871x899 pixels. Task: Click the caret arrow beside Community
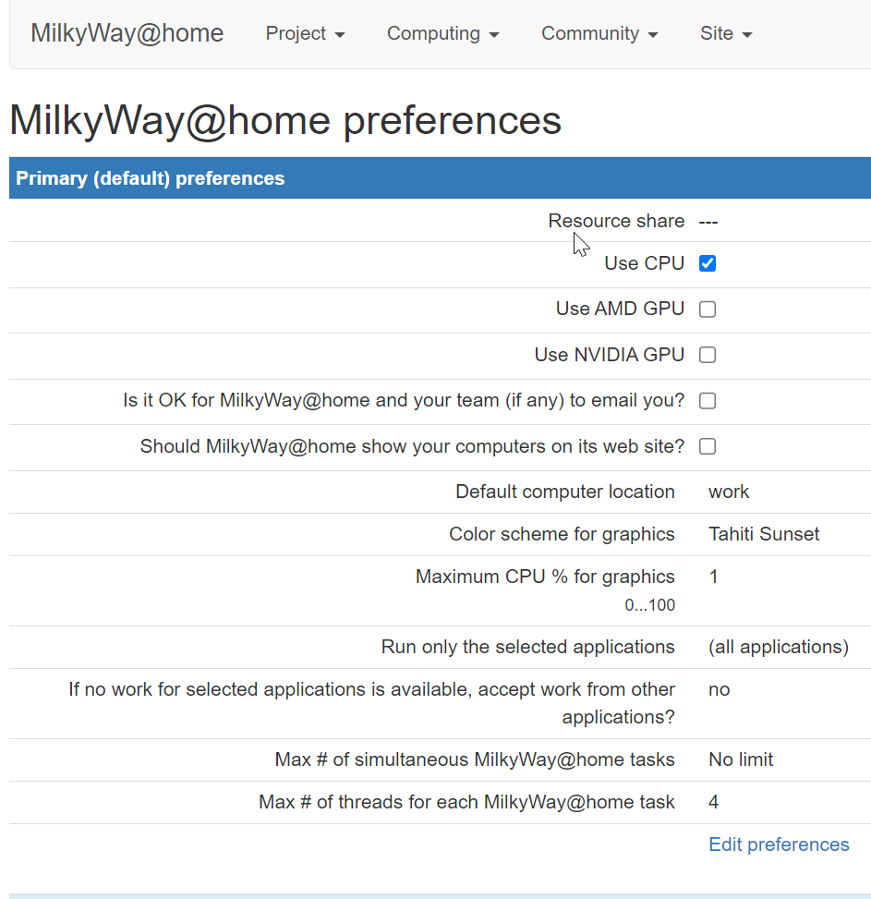click(653, 35)
